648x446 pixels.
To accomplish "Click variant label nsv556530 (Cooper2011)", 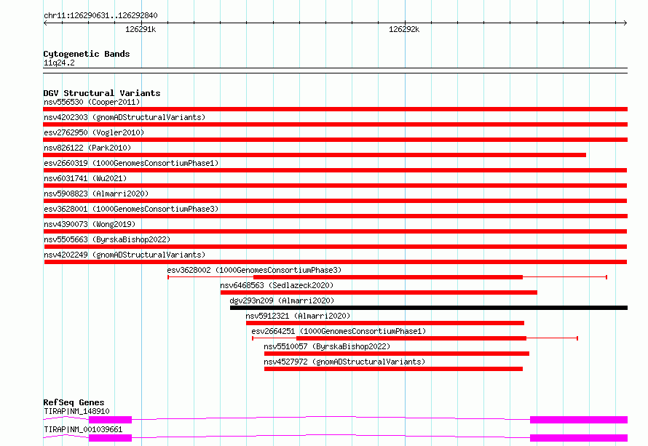I will coord(92,102).
